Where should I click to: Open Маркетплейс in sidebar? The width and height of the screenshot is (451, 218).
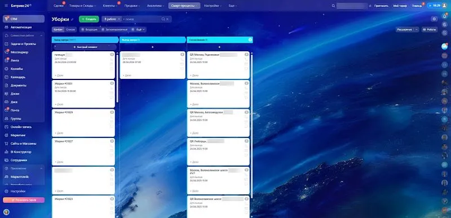pyautogui.click(x=24, y=177)
